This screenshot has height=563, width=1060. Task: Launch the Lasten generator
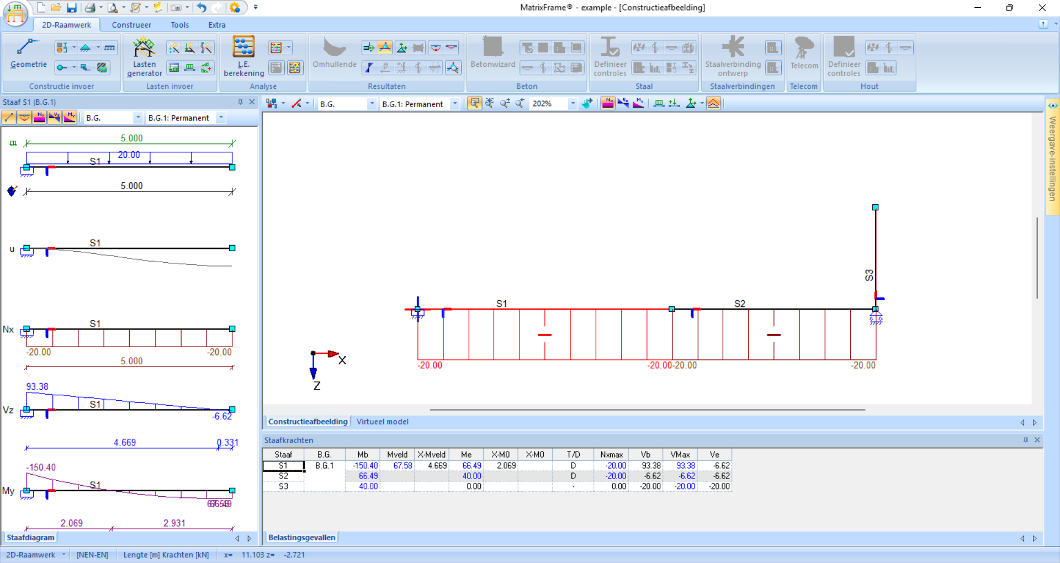(x=144, y=56)
